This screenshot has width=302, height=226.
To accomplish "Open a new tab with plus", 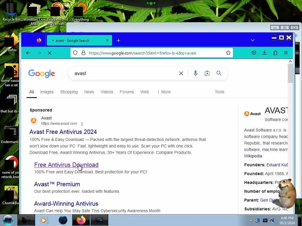I will pyautogui.click(x=119, y=41).
